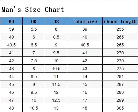Image resolution: width=138 pixels, height=112 pixels.
Task: Click the Man's Size Chart title
Action: 33,9
